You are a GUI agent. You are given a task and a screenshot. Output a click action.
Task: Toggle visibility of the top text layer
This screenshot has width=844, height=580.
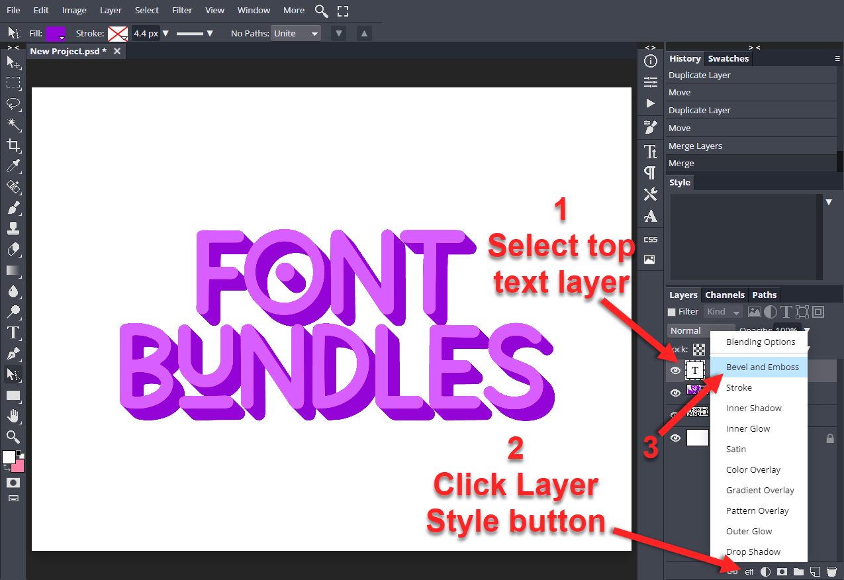675,371
